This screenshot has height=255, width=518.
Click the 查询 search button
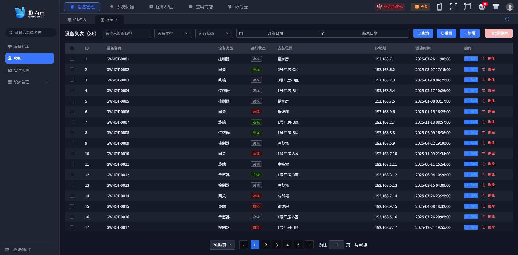[423, 33]
